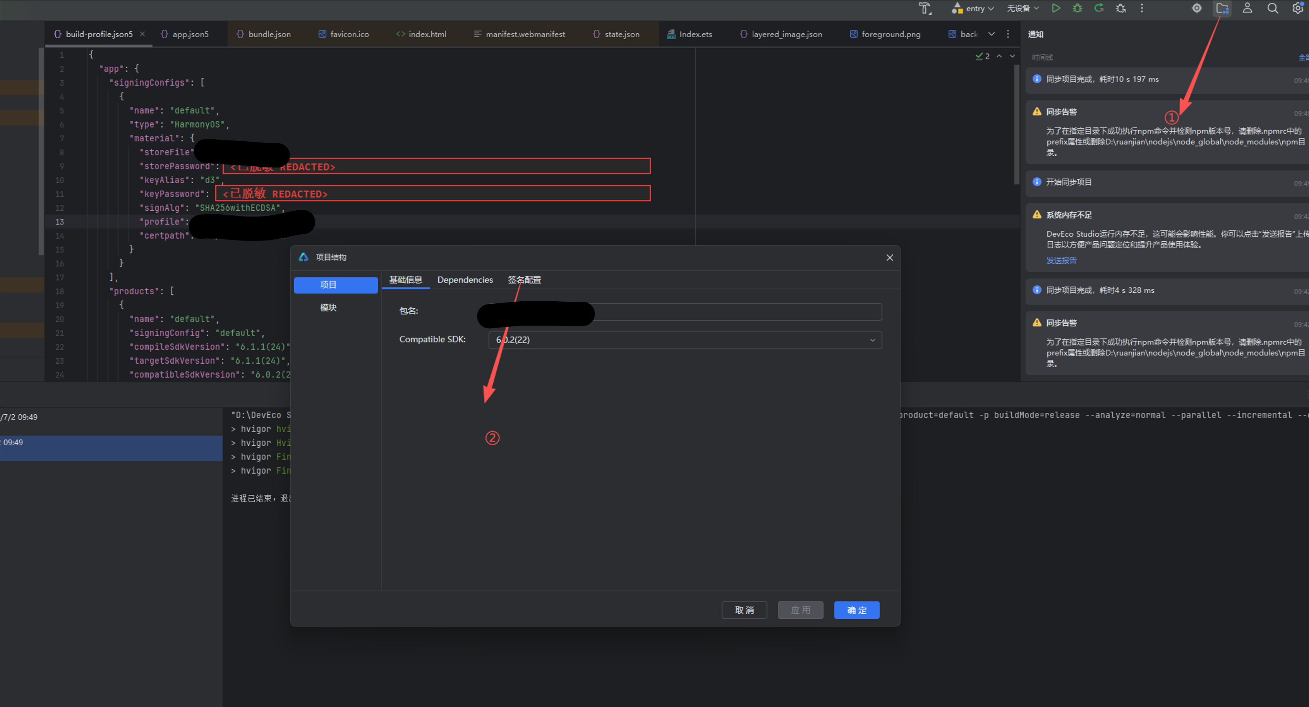Viewport: 1309px width, 707px height.
Task: Start debugging with the green bug icon
Action: pyautogui.click(x=1077, y=8)
